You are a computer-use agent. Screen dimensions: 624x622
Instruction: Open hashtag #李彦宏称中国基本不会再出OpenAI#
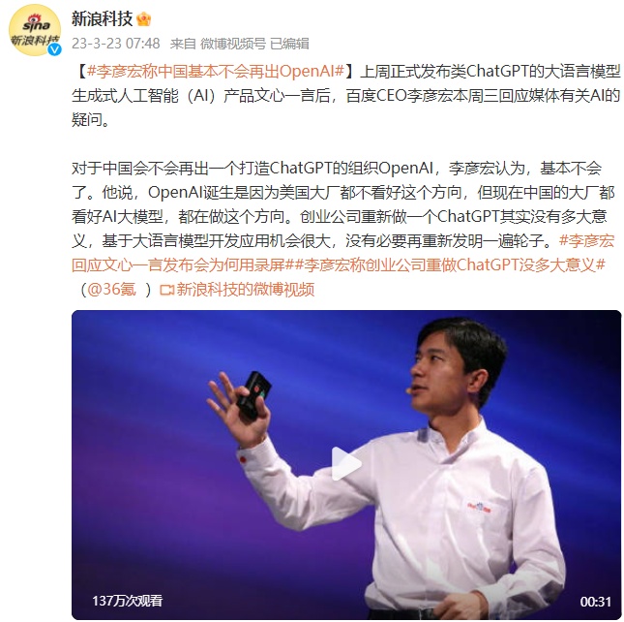click(216, 72)
